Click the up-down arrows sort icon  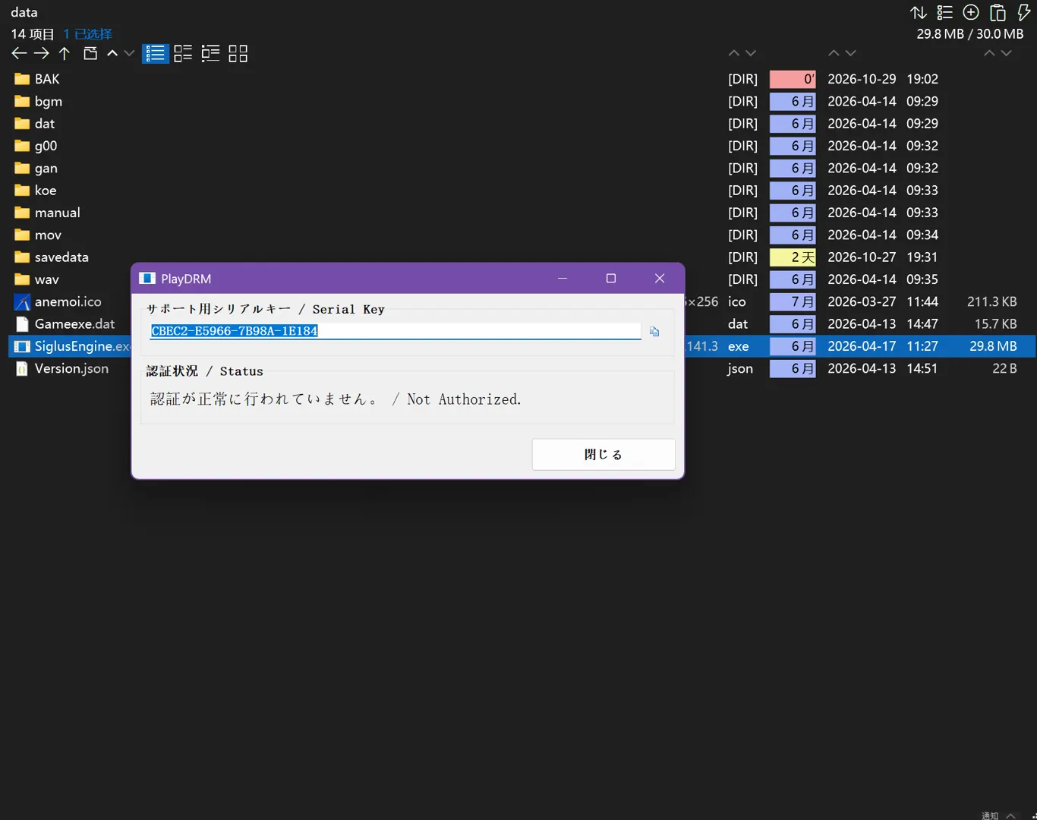(919, 12)
